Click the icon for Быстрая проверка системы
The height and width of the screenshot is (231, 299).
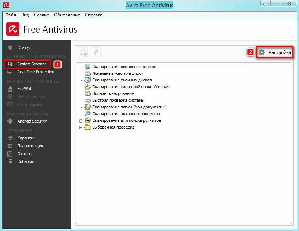(x=87, y=101)
